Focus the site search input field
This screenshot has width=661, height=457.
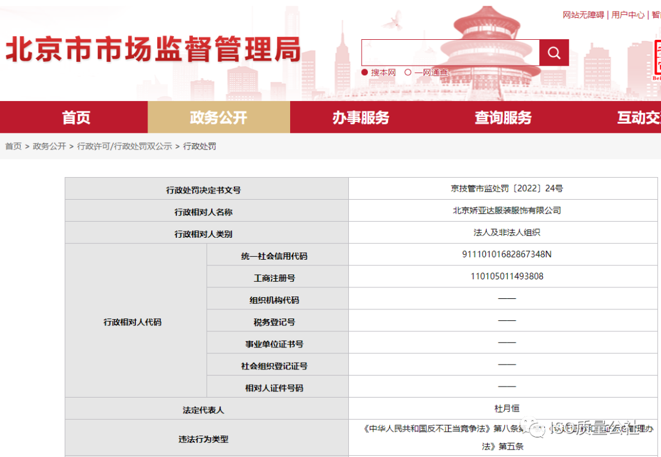tap(450, 53)
